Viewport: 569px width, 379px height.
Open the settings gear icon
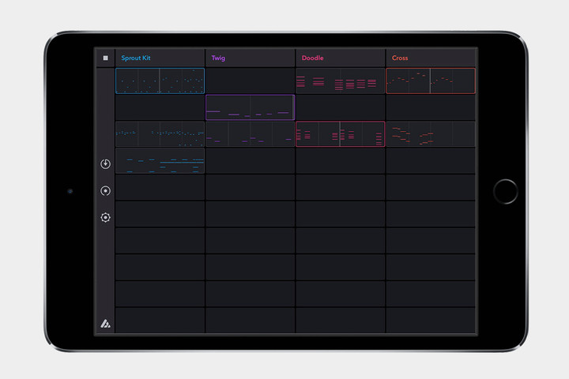point(106,217)
